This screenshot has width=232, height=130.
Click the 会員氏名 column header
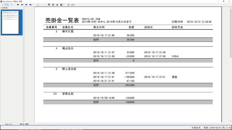[x=68, y=27]
